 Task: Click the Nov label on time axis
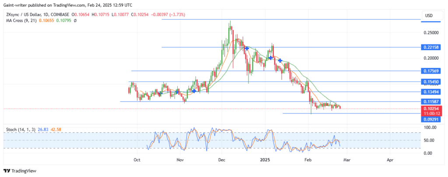click(180, 160)
